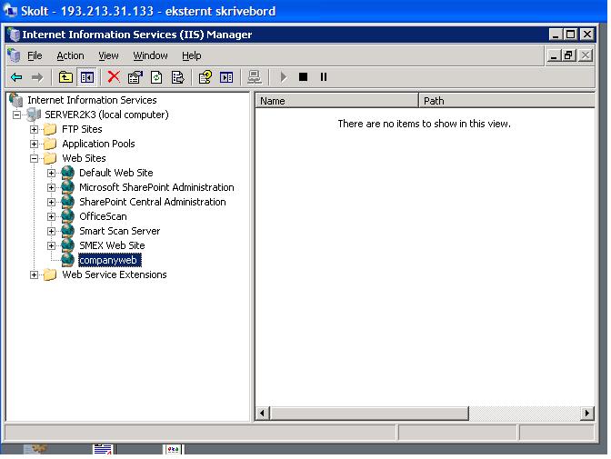The image size is (611, 459).
Task: Click the Application Pools folder icon
Action: 50,144
